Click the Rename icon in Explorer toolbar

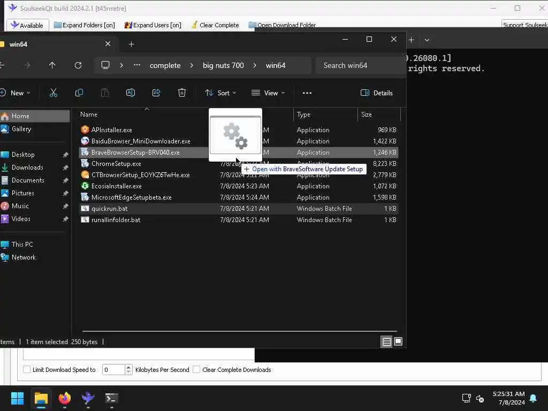coord(131,93)
